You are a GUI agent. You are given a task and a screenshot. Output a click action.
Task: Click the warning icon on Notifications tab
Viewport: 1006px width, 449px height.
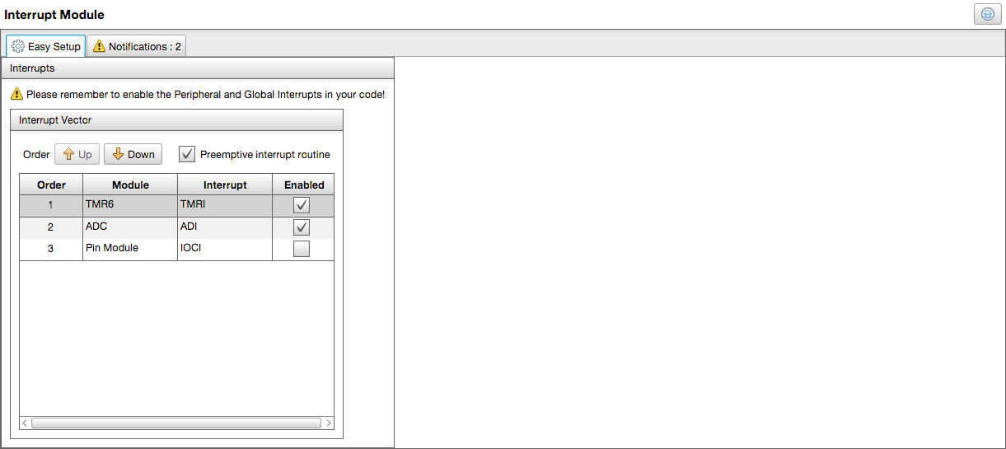click(99, 47)
